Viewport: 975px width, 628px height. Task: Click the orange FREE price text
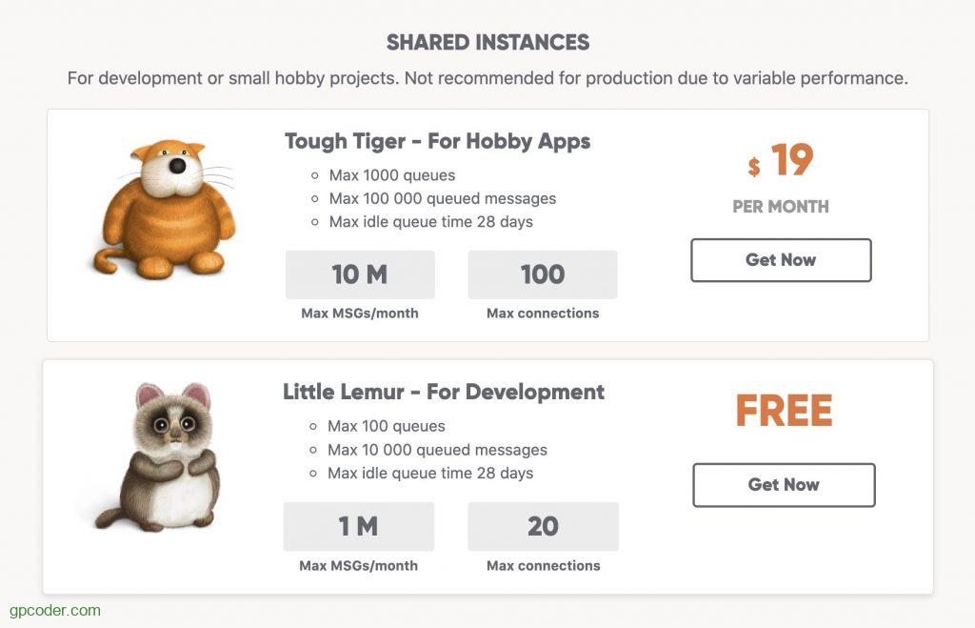[783, 412]
